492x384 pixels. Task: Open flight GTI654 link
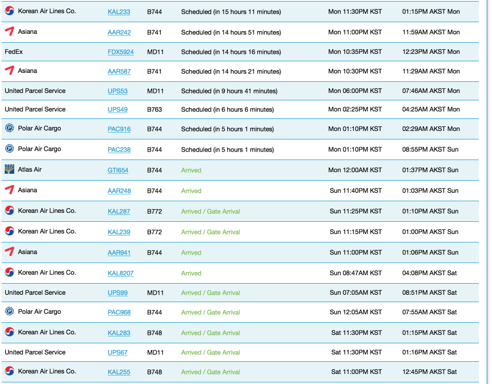click(118, 170)
